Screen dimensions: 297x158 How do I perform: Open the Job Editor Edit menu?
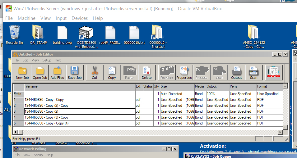click(x=25, y=60)
